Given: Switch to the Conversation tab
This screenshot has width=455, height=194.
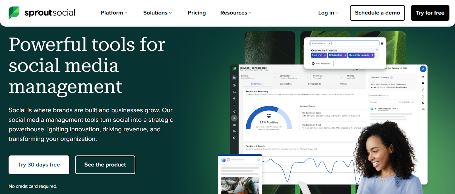Looking at the screenshot, I should (x=286, y=84).
